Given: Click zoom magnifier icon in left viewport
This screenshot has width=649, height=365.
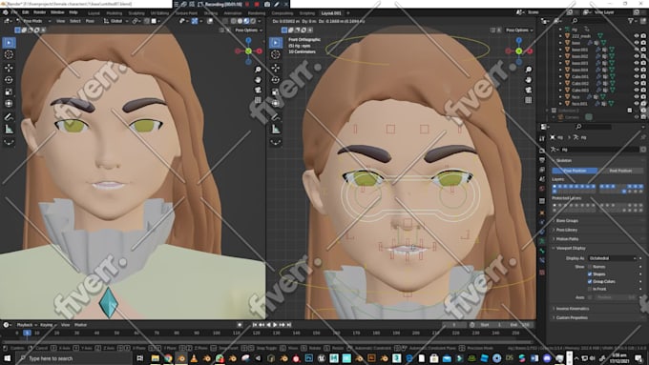Looking at the screenshot, I should tap(258, 70).
